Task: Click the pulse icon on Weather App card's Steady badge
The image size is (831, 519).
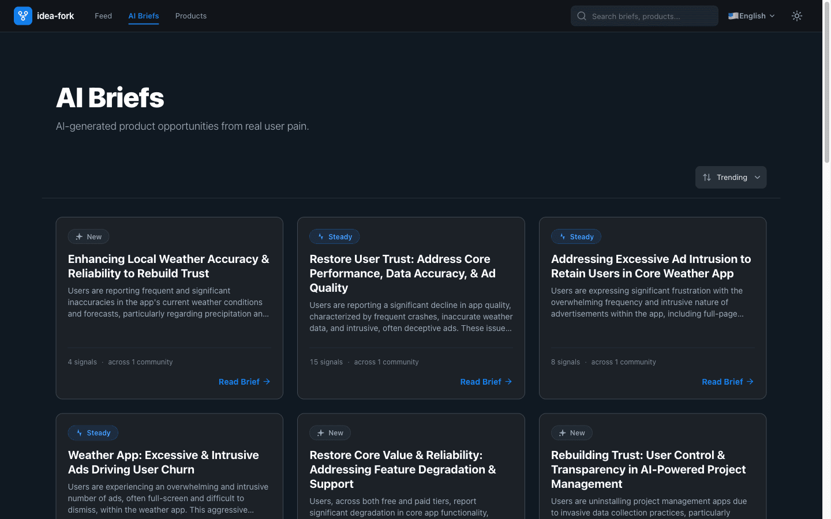Action: click(x=78, y=432)
